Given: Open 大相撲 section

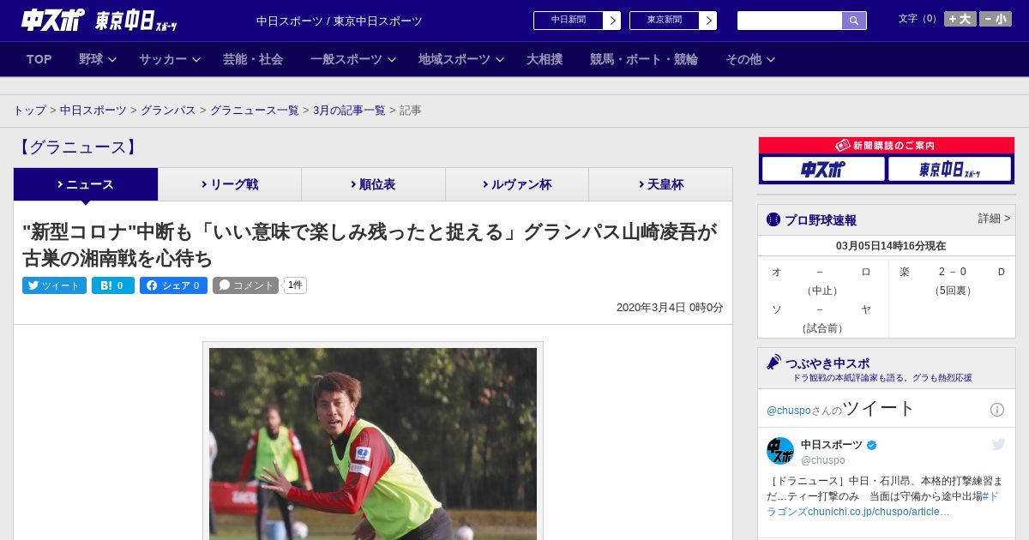Looking at the screenshot, I should pyautogui.click(x=545, y=59).
